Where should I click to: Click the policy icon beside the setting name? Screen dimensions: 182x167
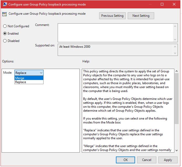tap(5, 14)
